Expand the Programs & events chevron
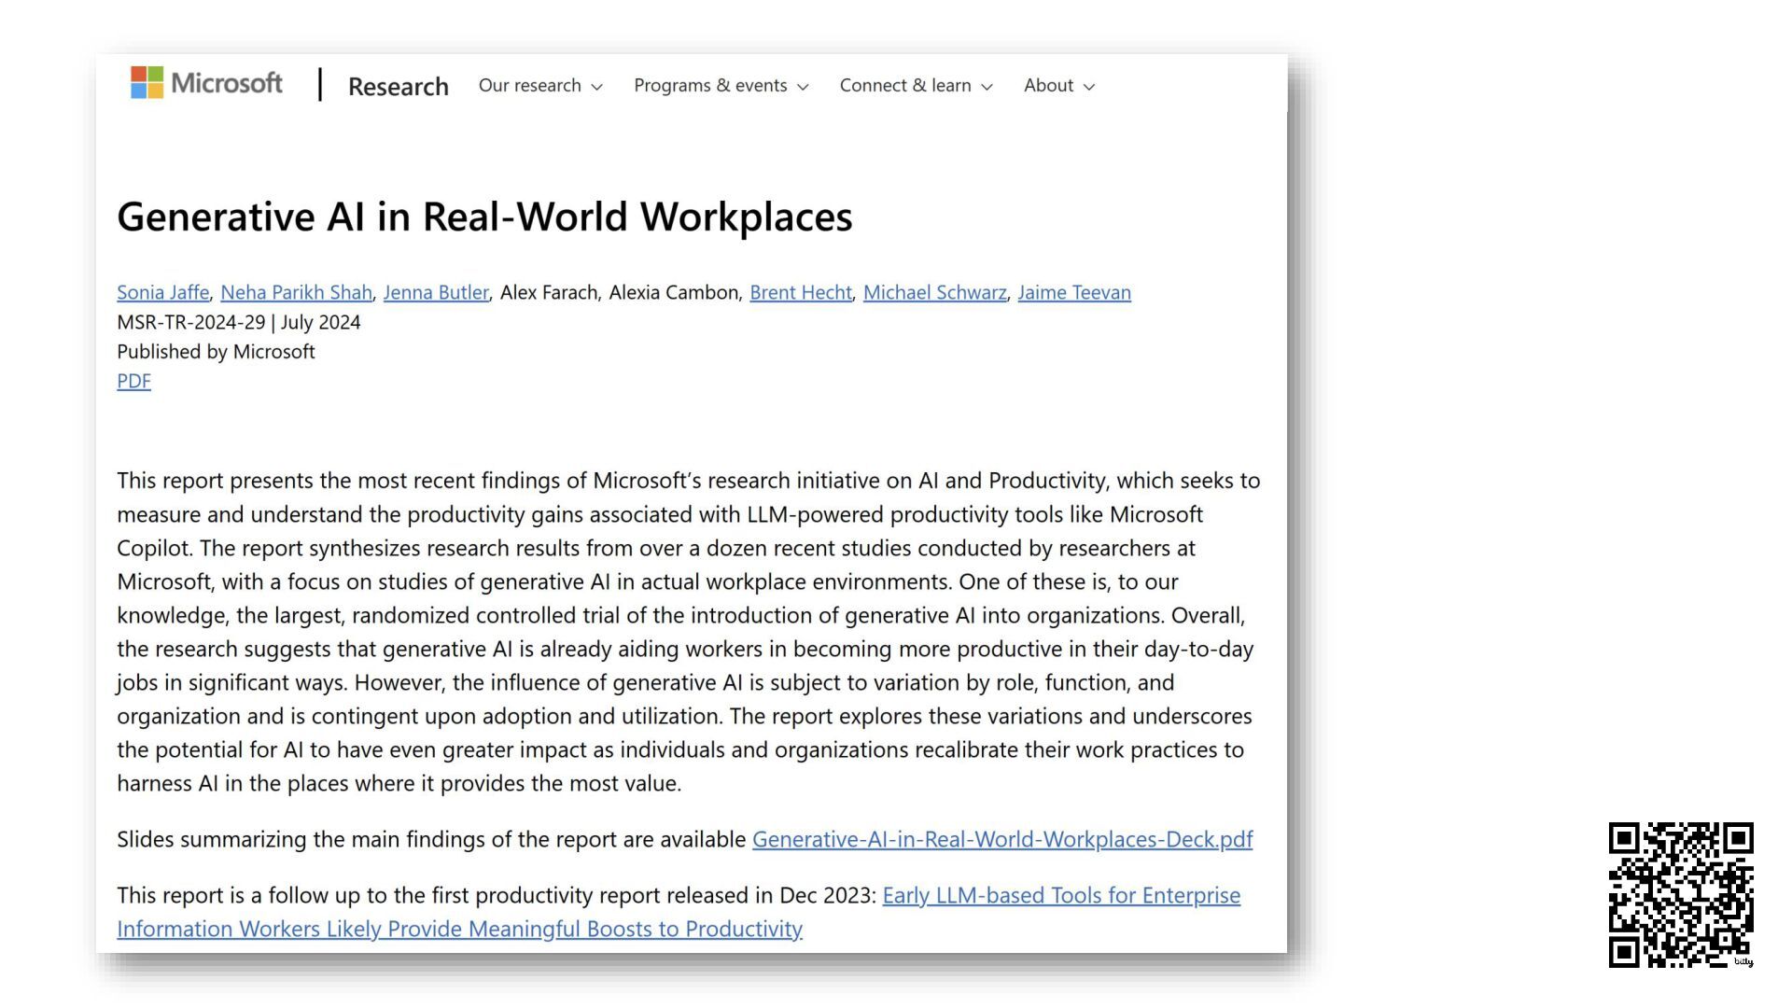1792x1008 pixels. pyautogui.click(x=803, y=87)
